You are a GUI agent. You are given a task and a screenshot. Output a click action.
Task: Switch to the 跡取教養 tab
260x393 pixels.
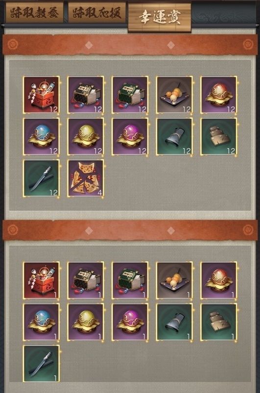coord(34,13)
